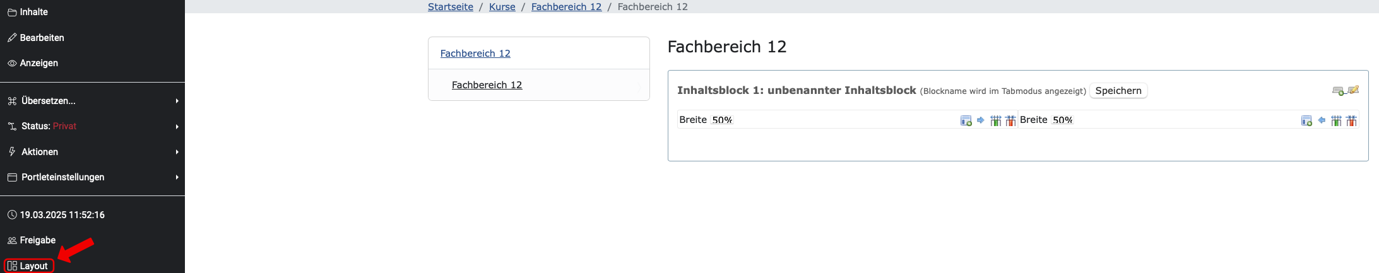1379x273 pixels.
Task: Open Startseite breadcrumb link
Action: [x=451, y=7]
